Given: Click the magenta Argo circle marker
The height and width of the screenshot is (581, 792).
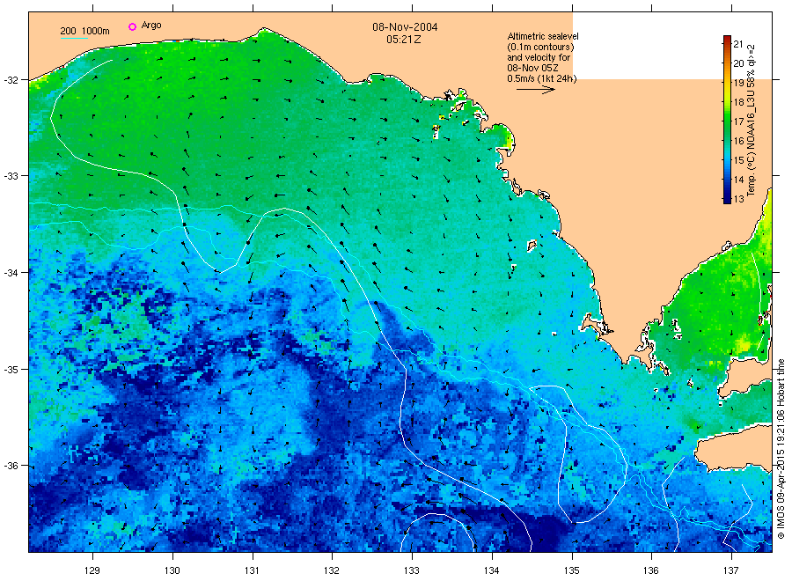Looking at the screenshot, I should 132,26.
